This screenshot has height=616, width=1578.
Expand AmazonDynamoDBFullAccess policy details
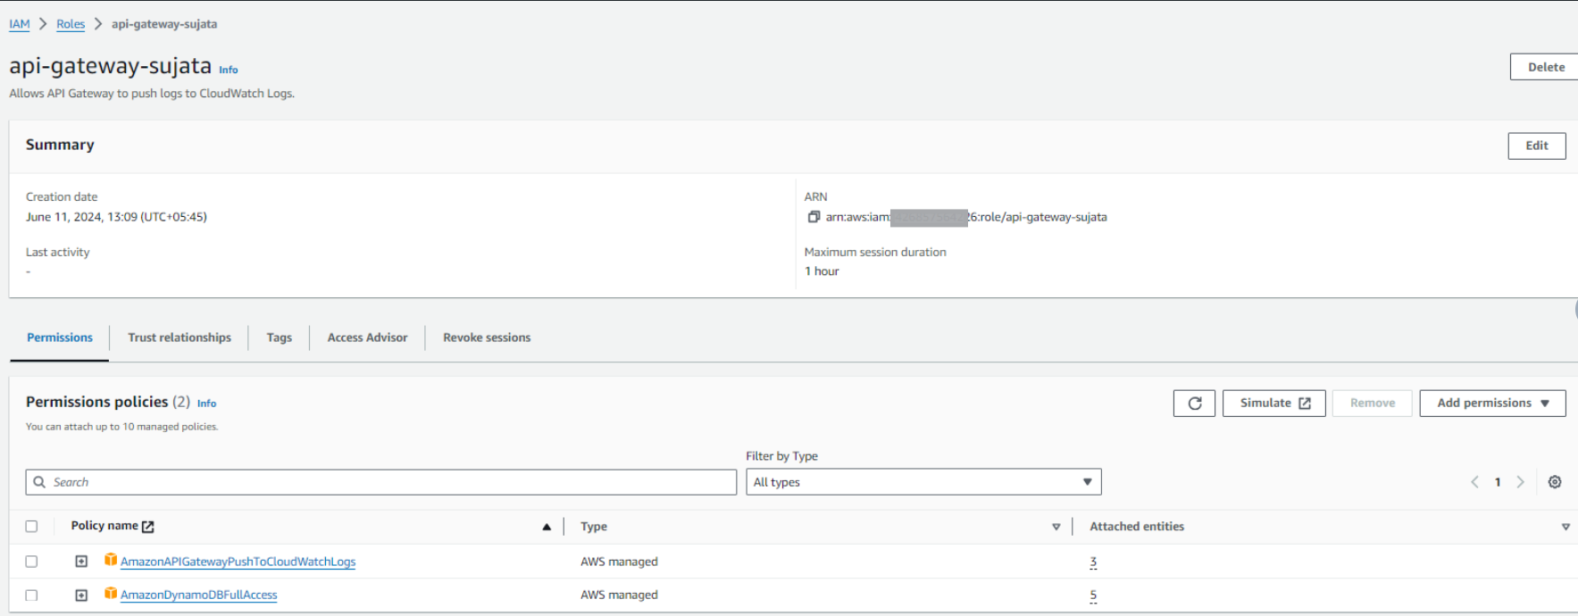pos(81,595)
